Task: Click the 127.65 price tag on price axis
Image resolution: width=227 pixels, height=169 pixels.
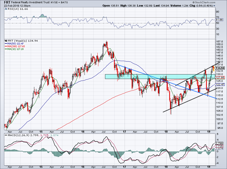Action: [x=220, y=78]
